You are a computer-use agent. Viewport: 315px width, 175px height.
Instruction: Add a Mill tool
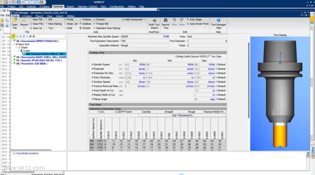pyautogui.click(x=49, y=19)
